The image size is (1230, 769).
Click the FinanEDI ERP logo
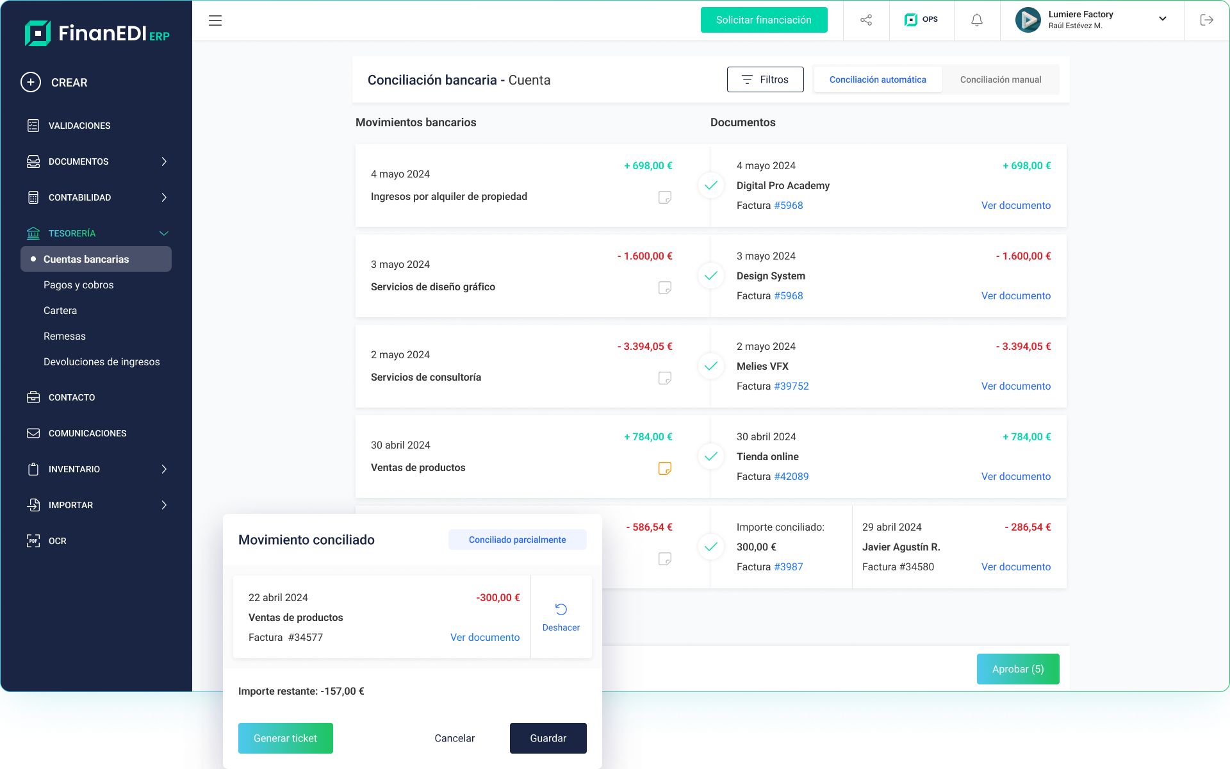pos(96,33)
